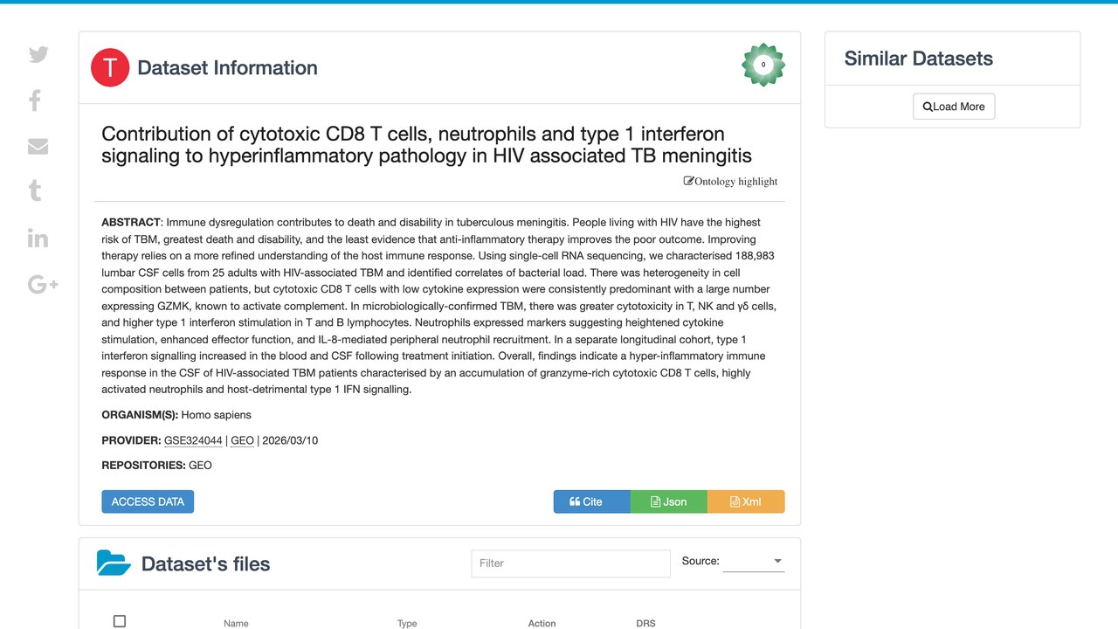This screenshot has height=629, width=1118.
Task: Open the GSE324044 accession link
Action: point(193,440)
